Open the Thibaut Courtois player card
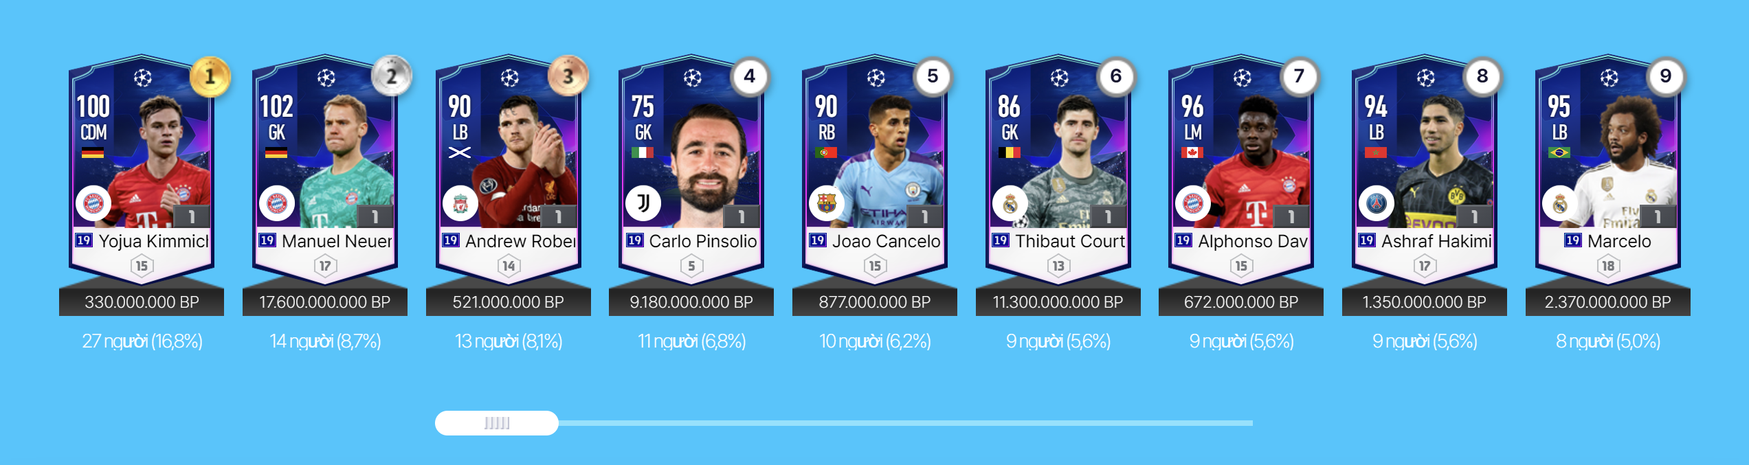The image size is (1749, 465). 1058,170
